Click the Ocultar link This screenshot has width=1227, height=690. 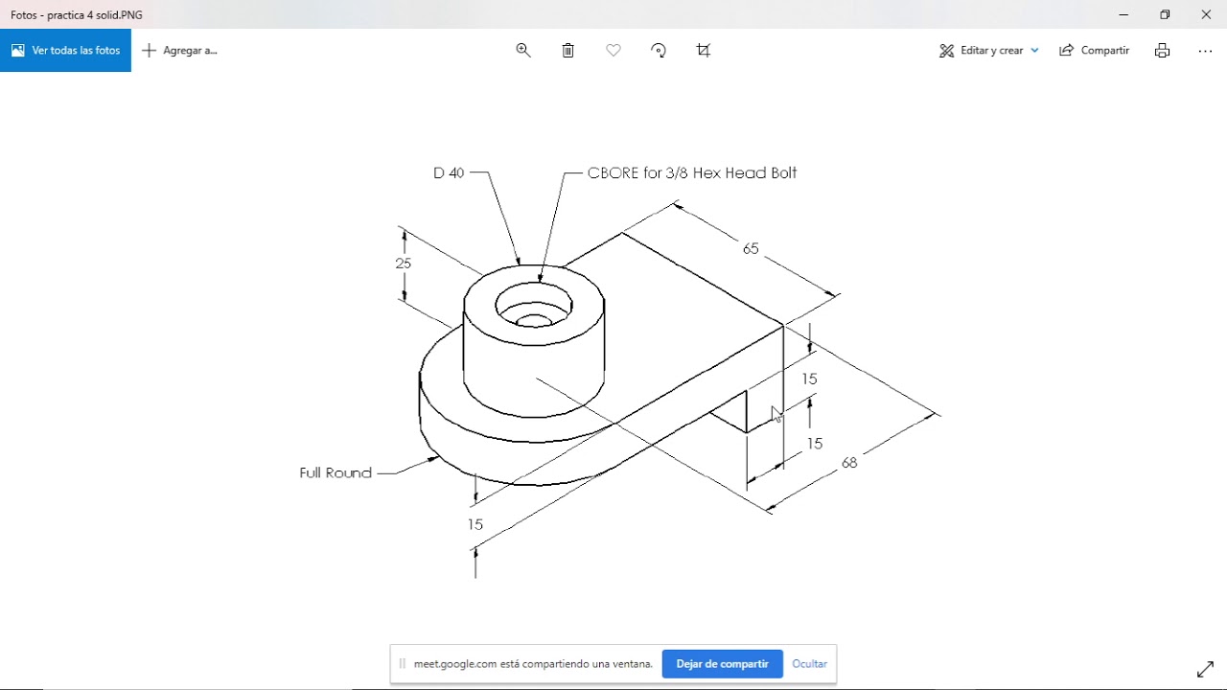click(x=809, y=664)
